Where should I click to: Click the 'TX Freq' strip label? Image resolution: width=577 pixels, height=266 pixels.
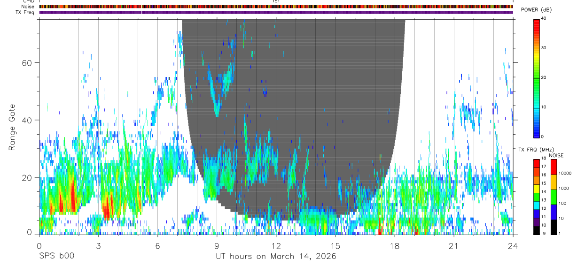coord(25,12)
